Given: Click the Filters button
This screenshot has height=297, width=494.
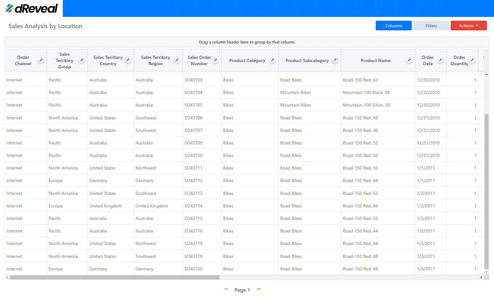Looking at the screenshot, I should [x=431, y=26].
